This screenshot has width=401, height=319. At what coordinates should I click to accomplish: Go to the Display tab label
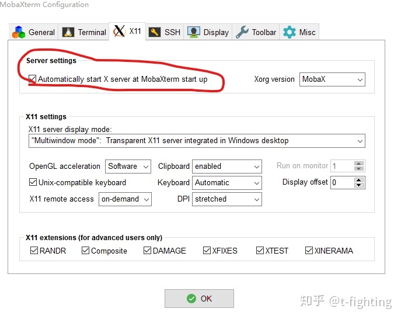pos(216,33)
